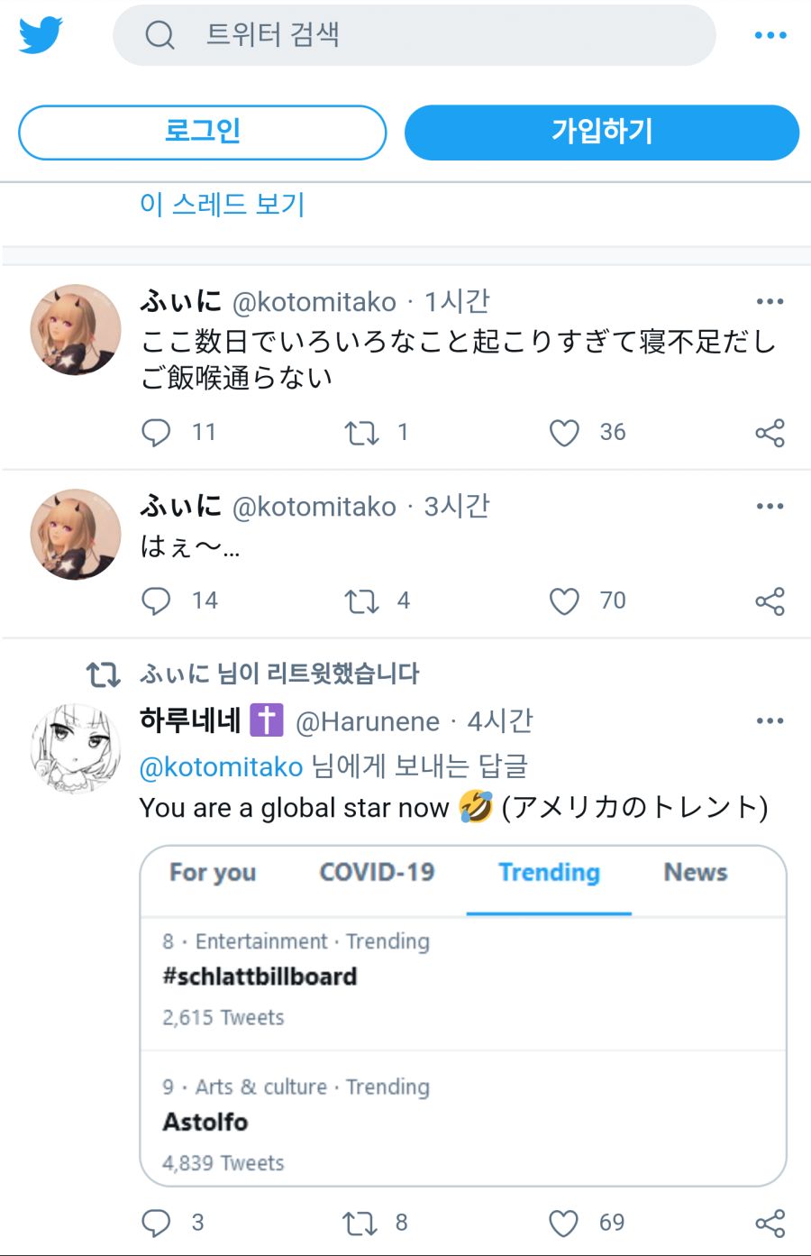Retweet Harunene's tweet with 8 retweets
Image resolution: width=811 pixels, height=1256 pixels.
point(360,1224)
